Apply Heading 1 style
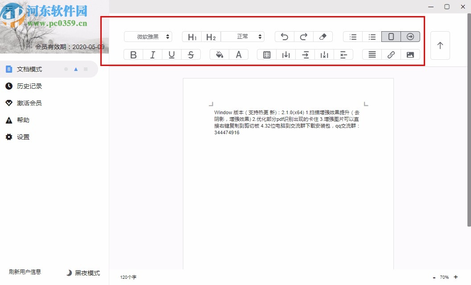Image resolution: width=471 pixels, height=285 pixels. point(192,37)
